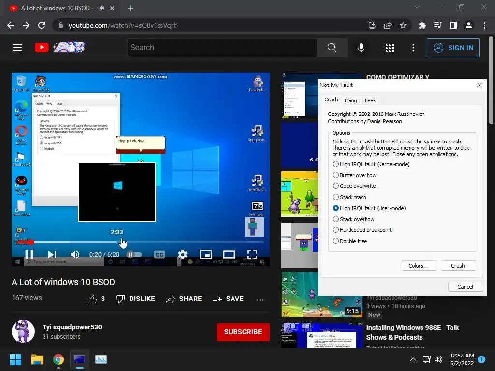Screen dimensions: 495x371
Task: Open the Chrome extensions puzzle icon
Action: (422, 25)
